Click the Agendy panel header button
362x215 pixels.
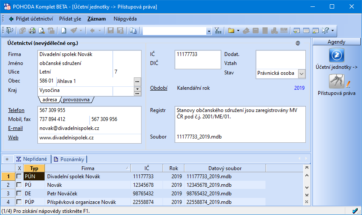(x=336, y=42)
